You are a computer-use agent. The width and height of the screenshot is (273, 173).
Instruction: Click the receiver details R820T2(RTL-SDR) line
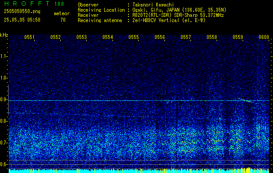(x=178, y=15)
